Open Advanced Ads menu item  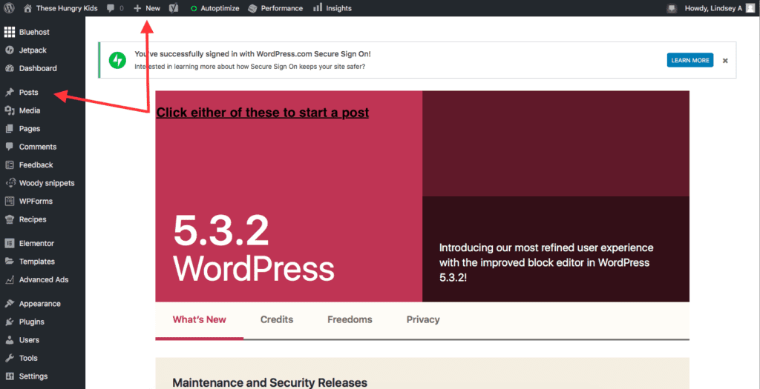coord(42,279)
